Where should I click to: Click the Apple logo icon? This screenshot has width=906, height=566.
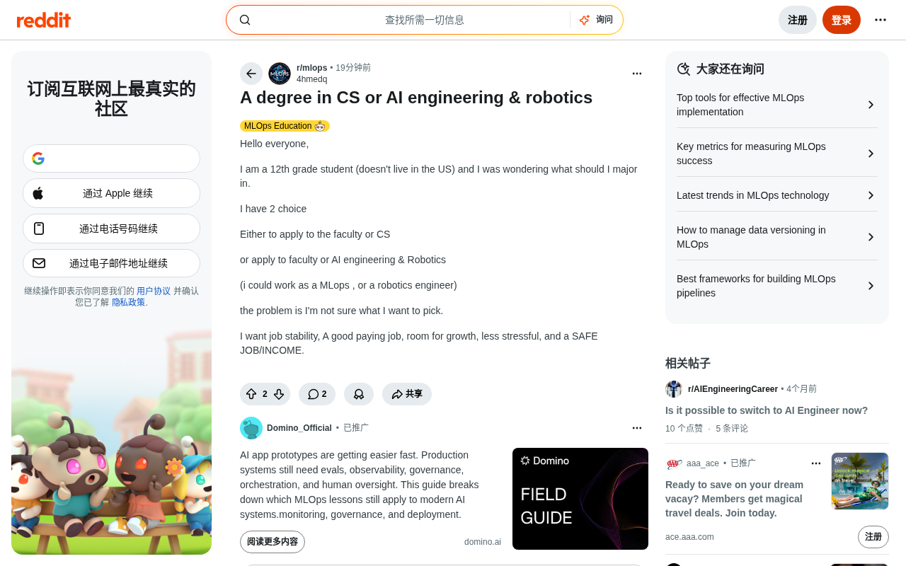38,193
